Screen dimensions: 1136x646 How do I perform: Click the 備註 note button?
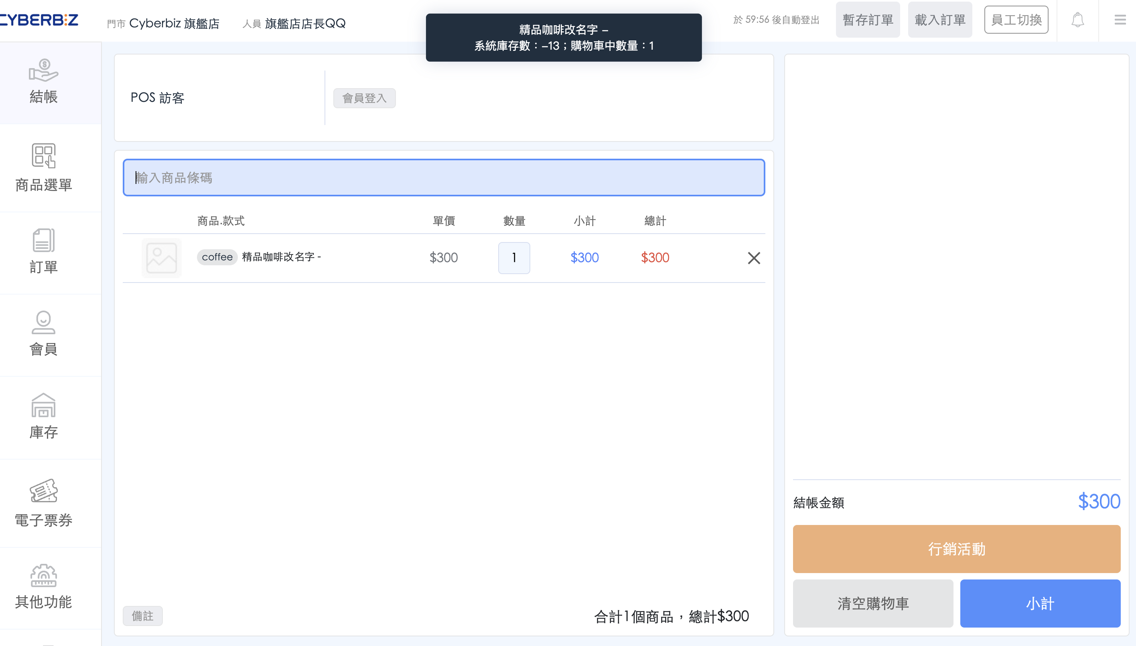coord(142,616)
